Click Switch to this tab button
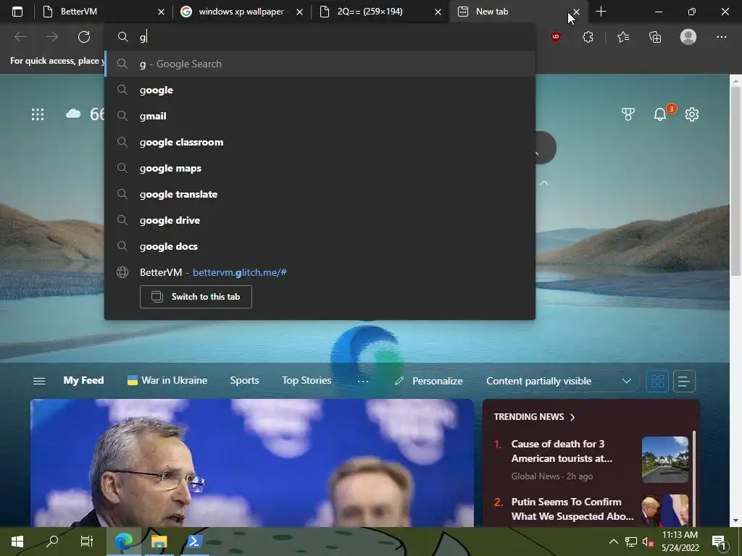This screenshot has width=742, height=556. point(196,297)
